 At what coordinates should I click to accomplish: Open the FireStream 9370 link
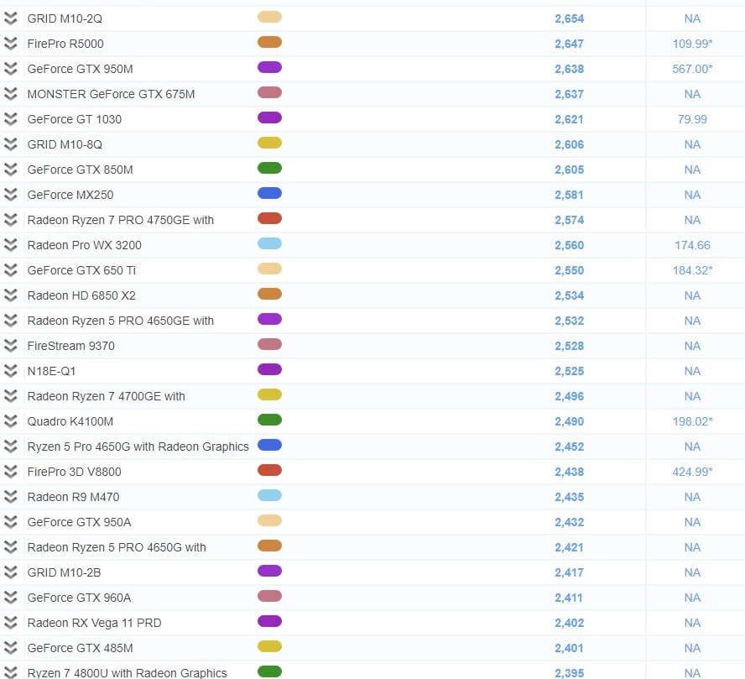pyautogui.click(x=70, y=346)
